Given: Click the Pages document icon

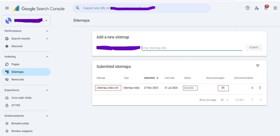Looking at the screenshot, I should click(7, 64).
